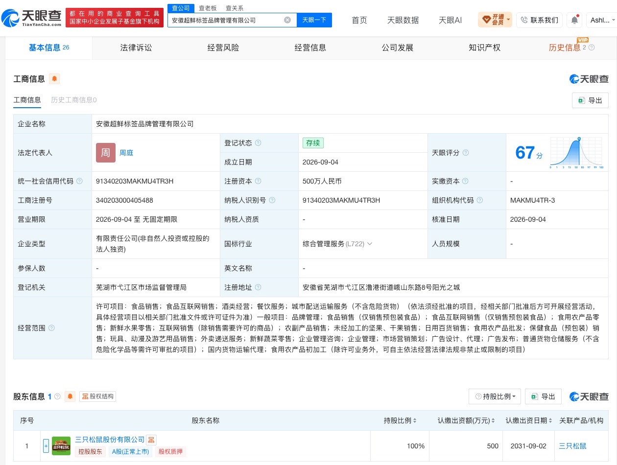The image size is (617, 465).
Task: Open the 天眼AI navigation item
Action: (451, 20)
